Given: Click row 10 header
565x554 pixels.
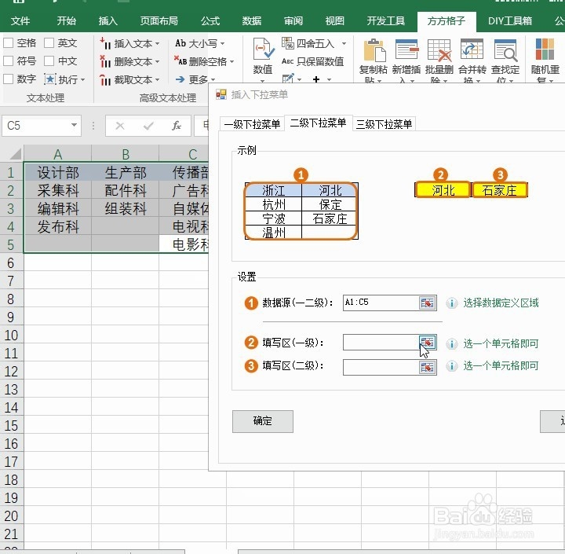Looking at the screenshot, I should click(12, 336).
